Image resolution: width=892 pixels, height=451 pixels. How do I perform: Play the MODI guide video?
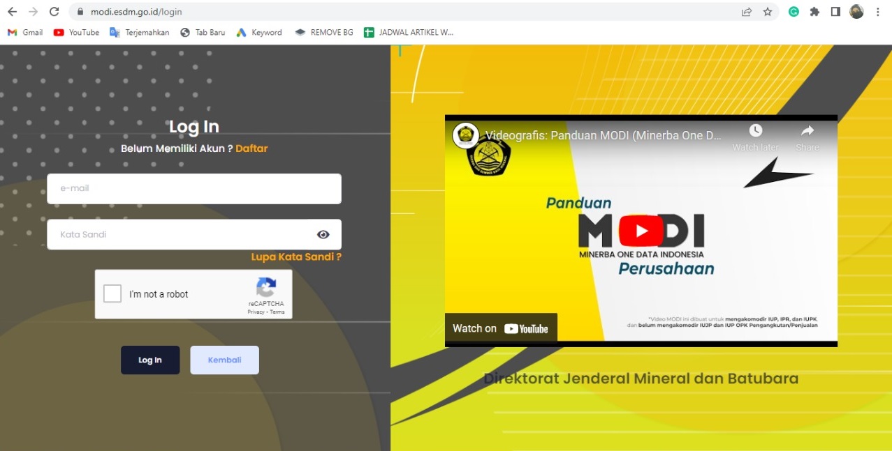(641, 231)
